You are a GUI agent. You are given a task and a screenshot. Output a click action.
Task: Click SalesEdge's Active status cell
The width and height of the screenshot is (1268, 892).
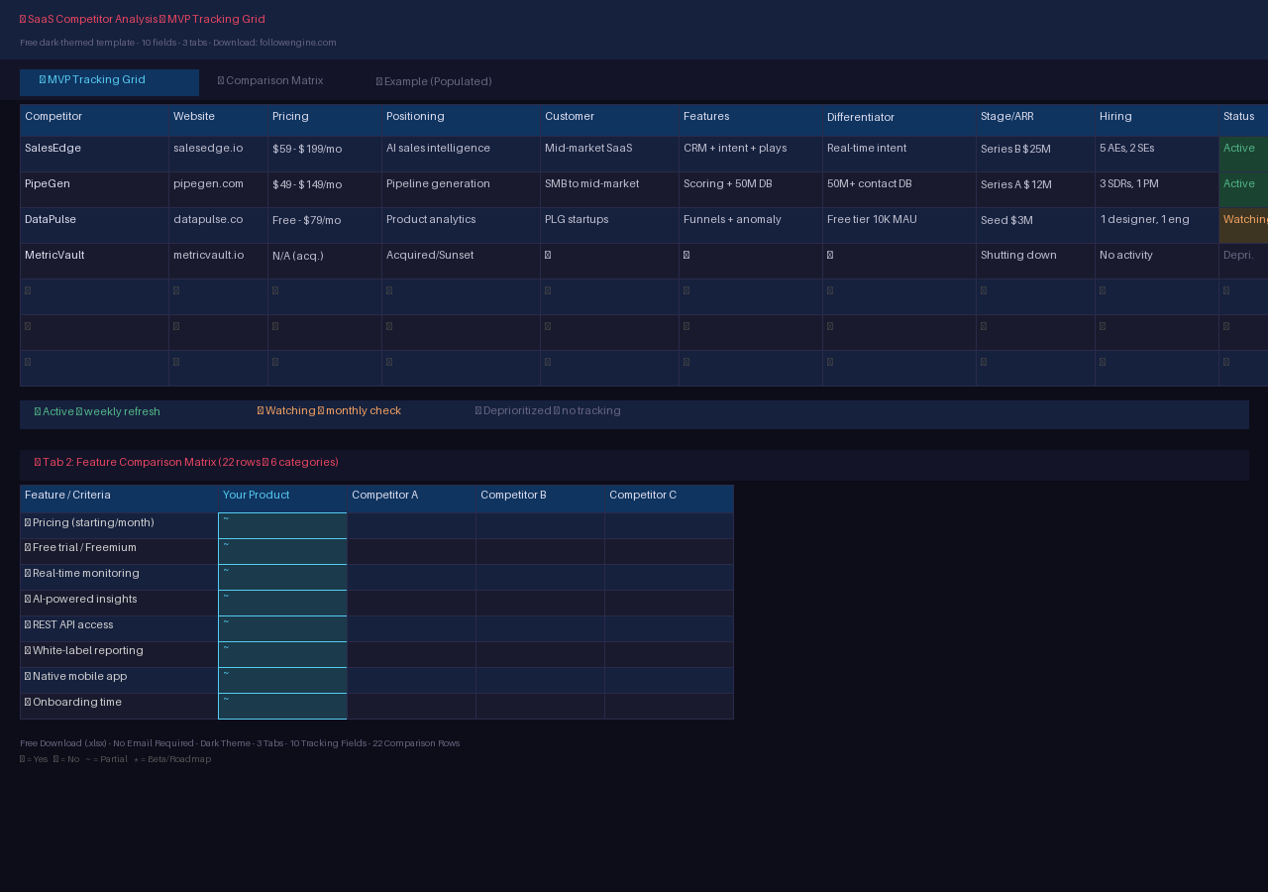[1243, 155]
